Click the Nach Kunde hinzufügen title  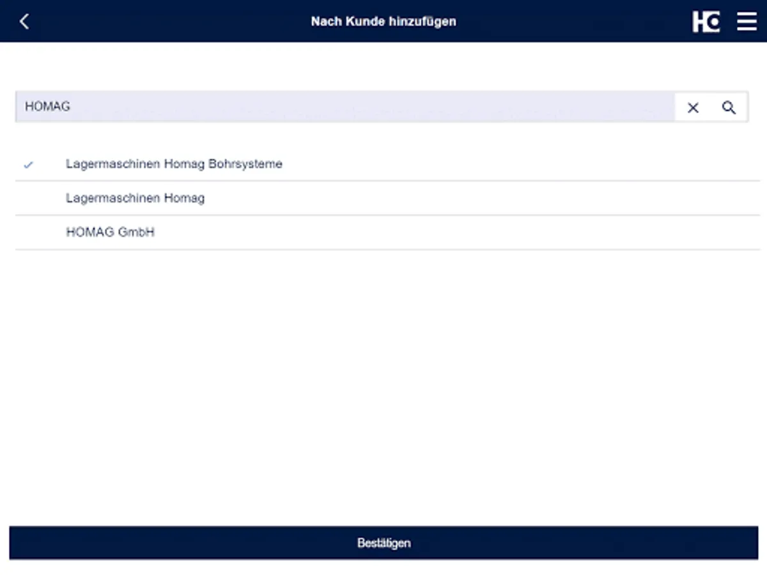click(383, 21)
